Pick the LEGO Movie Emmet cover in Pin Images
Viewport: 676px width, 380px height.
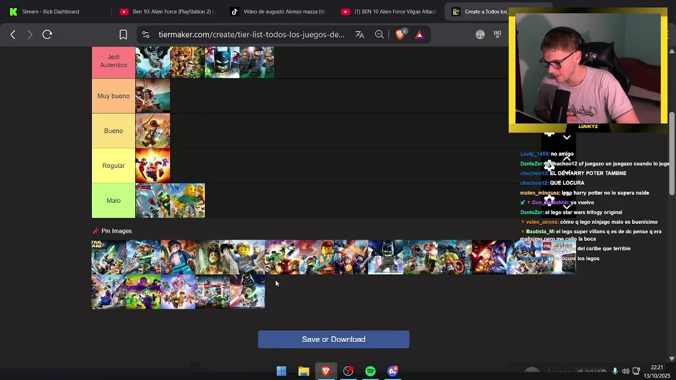(316, 258)
